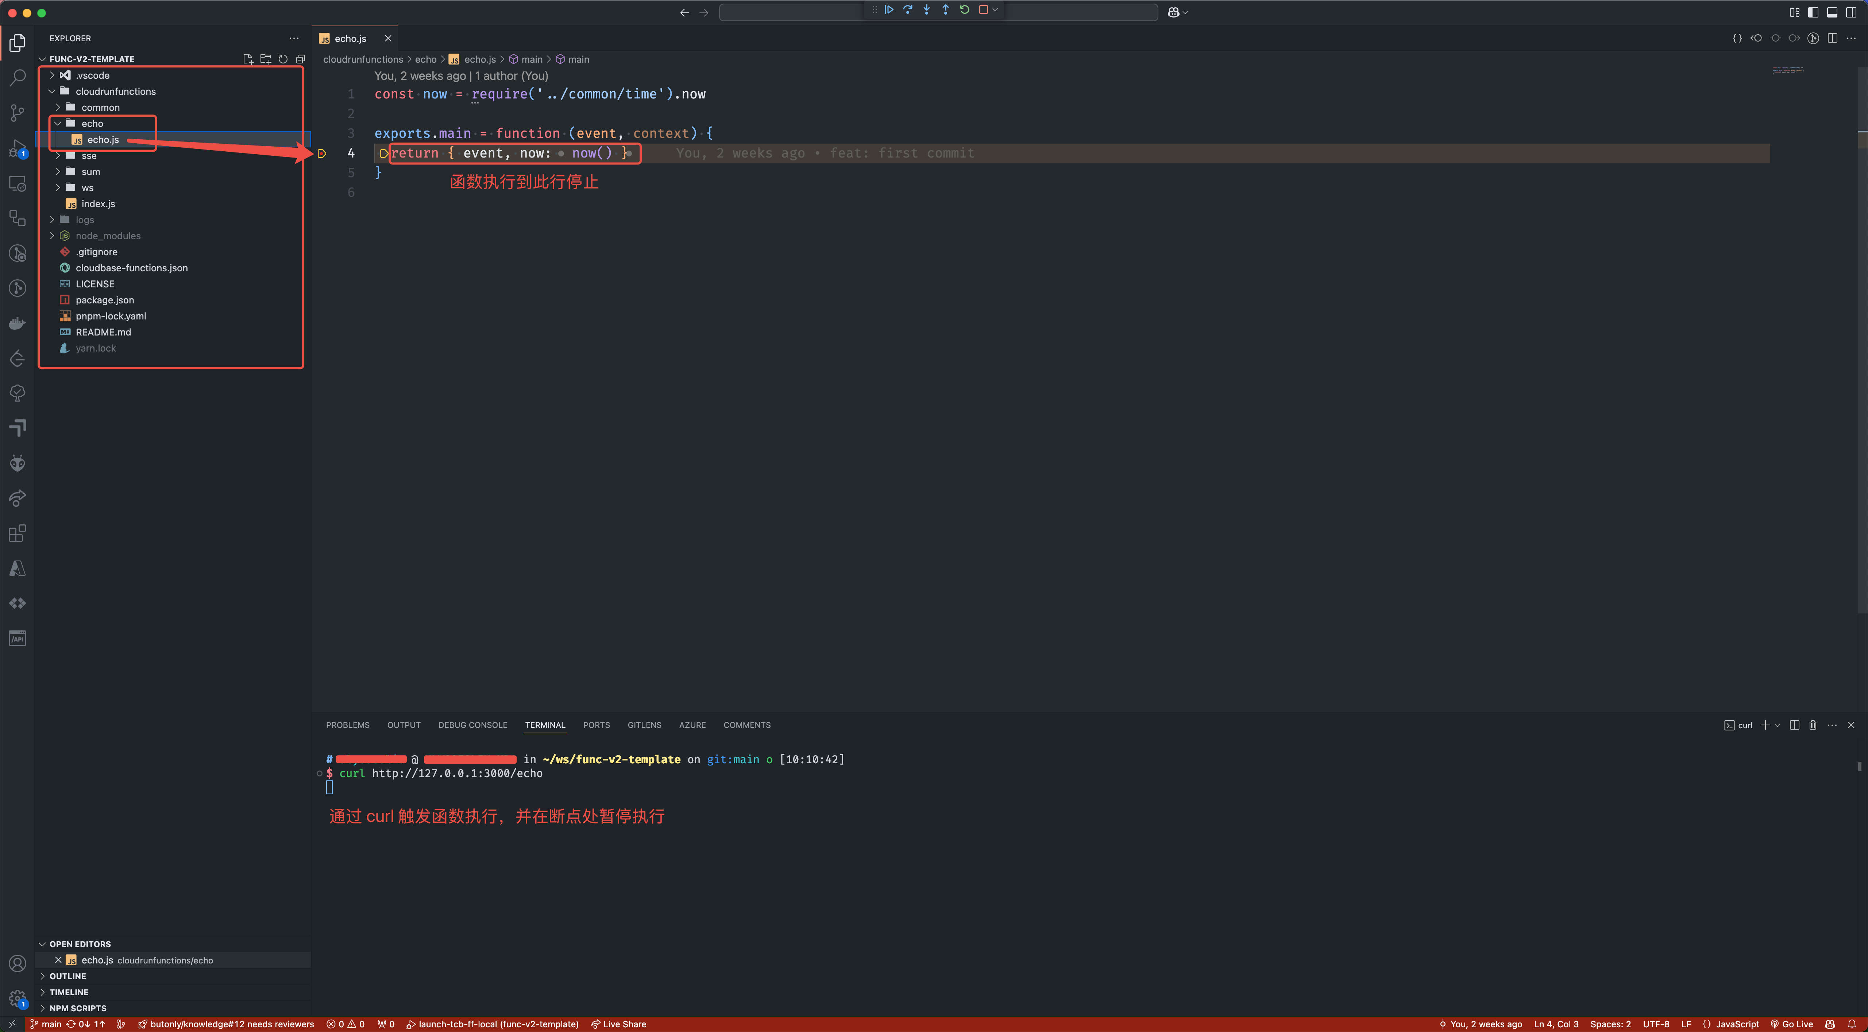This screenshot has height=1032, width=1868.
Task: Change the JavaScript language mode
Action: [x=1737, y=1024]
